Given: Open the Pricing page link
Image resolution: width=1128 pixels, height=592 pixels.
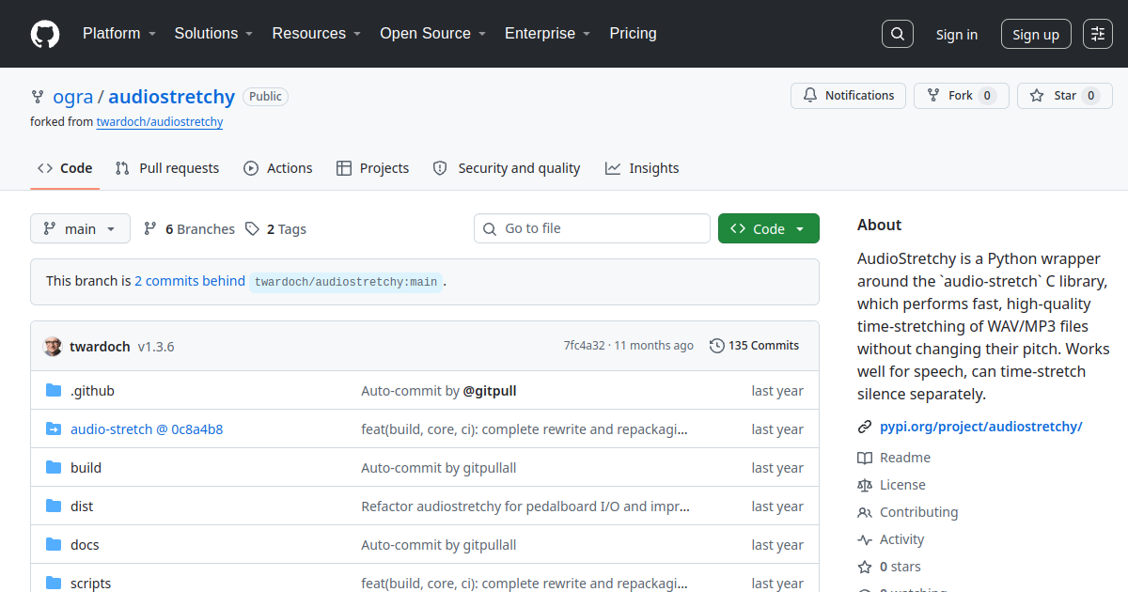Looking at the screenshot, I should 633,34.
